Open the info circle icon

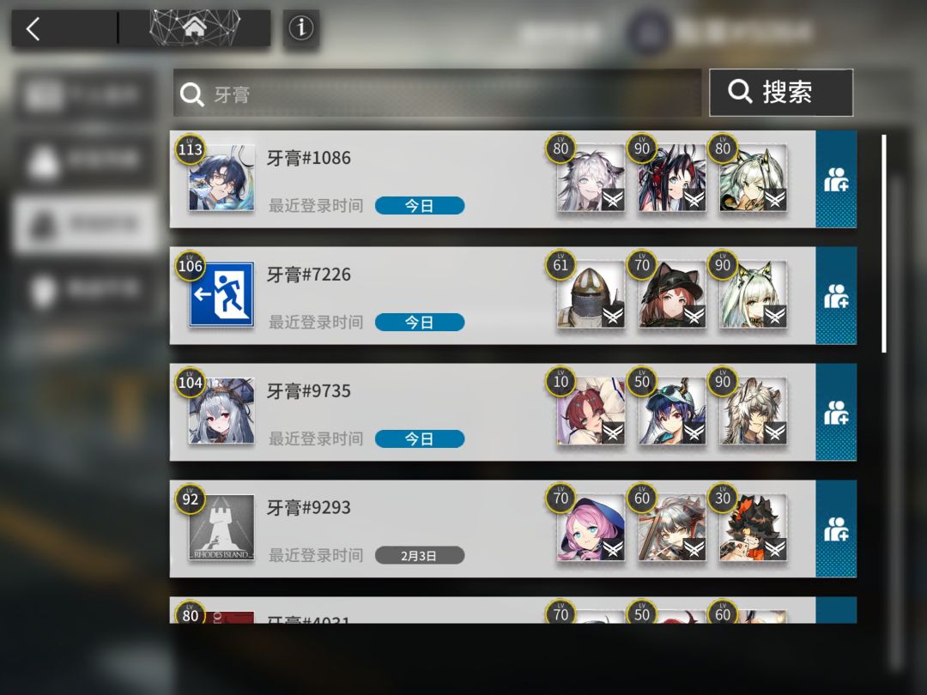(301, 27)
